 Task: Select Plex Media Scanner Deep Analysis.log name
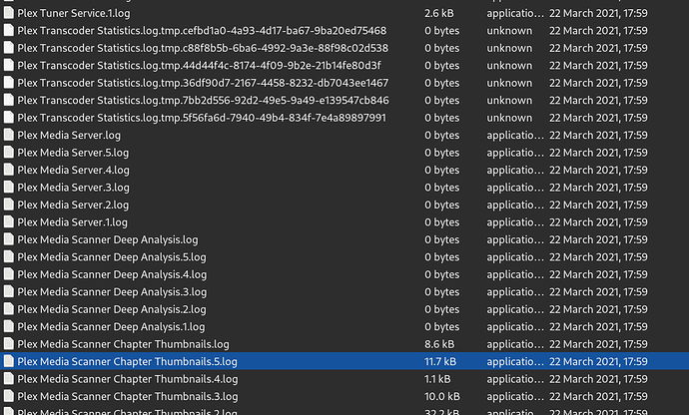[x=108, y=239]
